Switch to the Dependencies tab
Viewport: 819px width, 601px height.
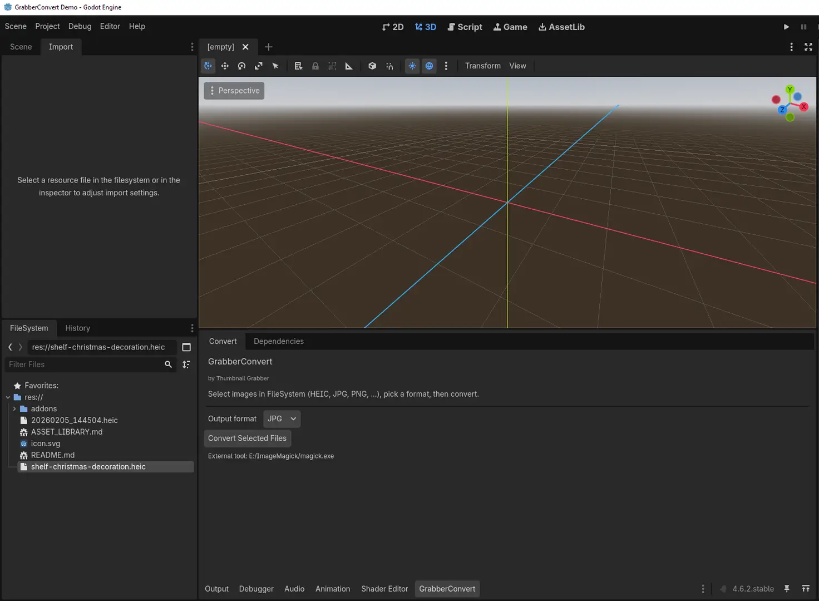click(x=279, y=341)
